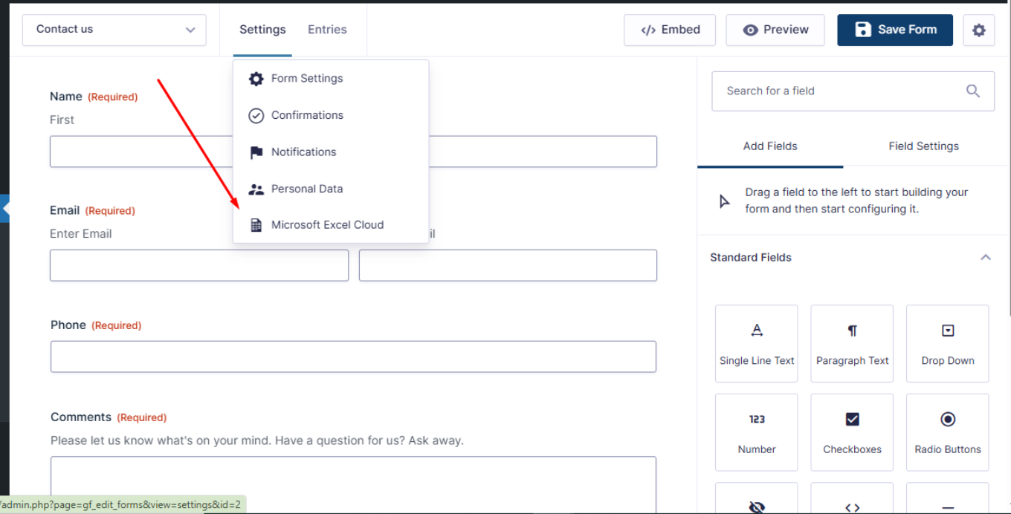Viewport: 1011px width, 514px height.
Task: Switch to the Add Fields tab
Action: [x=770, y=146]
